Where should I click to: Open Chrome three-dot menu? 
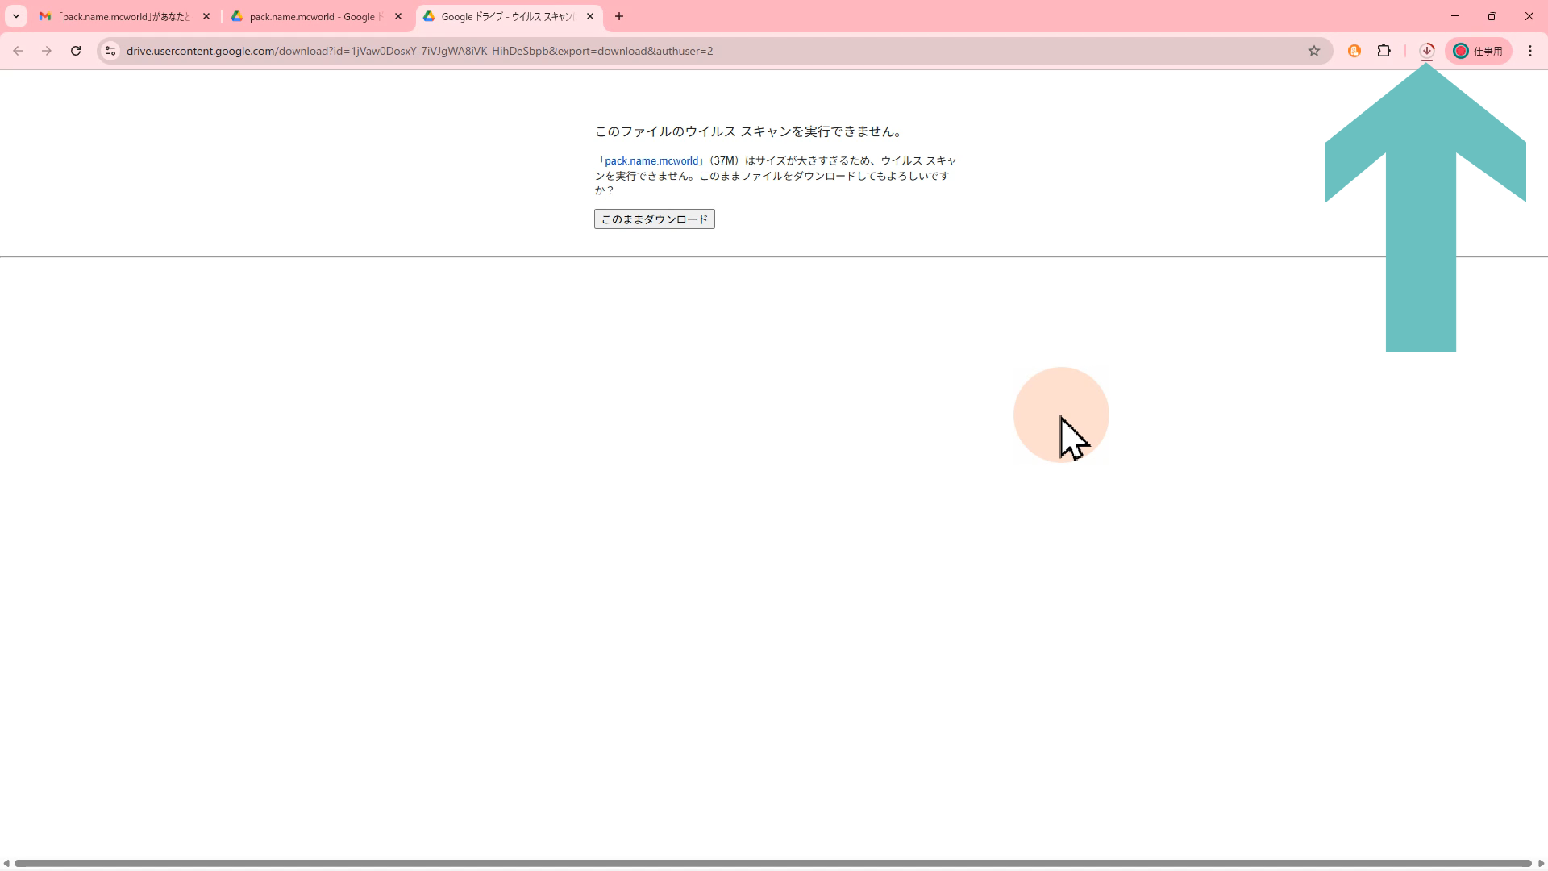click(x=1530, y=51)
